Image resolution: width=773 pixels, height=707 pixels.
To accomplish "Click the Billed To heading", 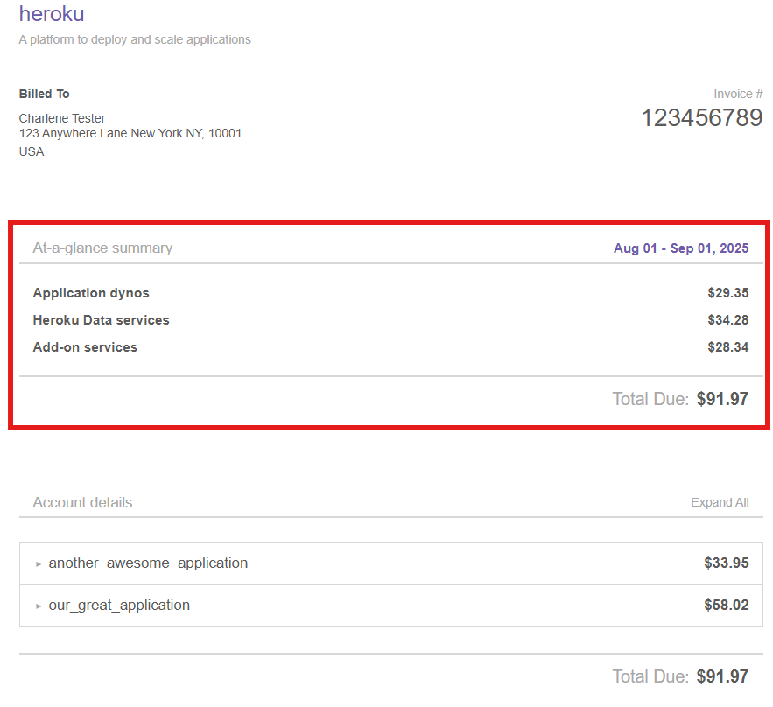I will (44, 94).
